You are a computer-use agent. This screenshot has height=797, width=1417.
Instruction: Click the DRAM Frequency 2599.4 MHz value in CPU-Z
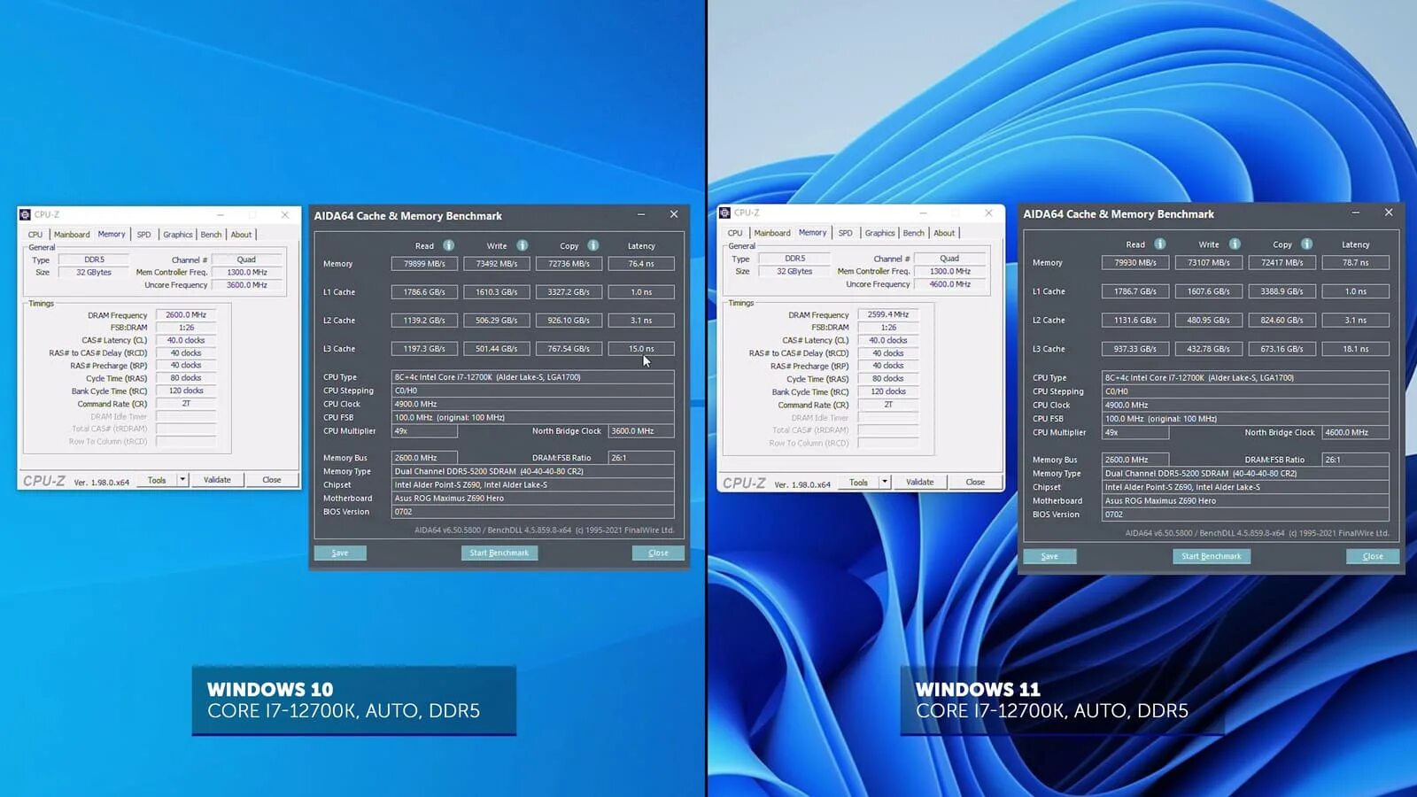coord(888,314)
